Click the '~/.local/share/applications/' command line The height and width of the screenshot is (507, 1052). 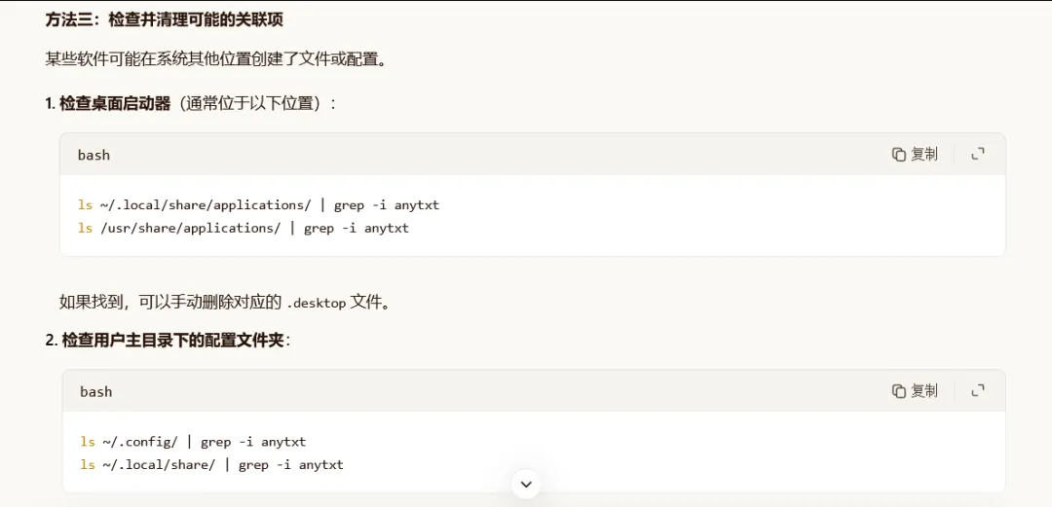point(259,205)
